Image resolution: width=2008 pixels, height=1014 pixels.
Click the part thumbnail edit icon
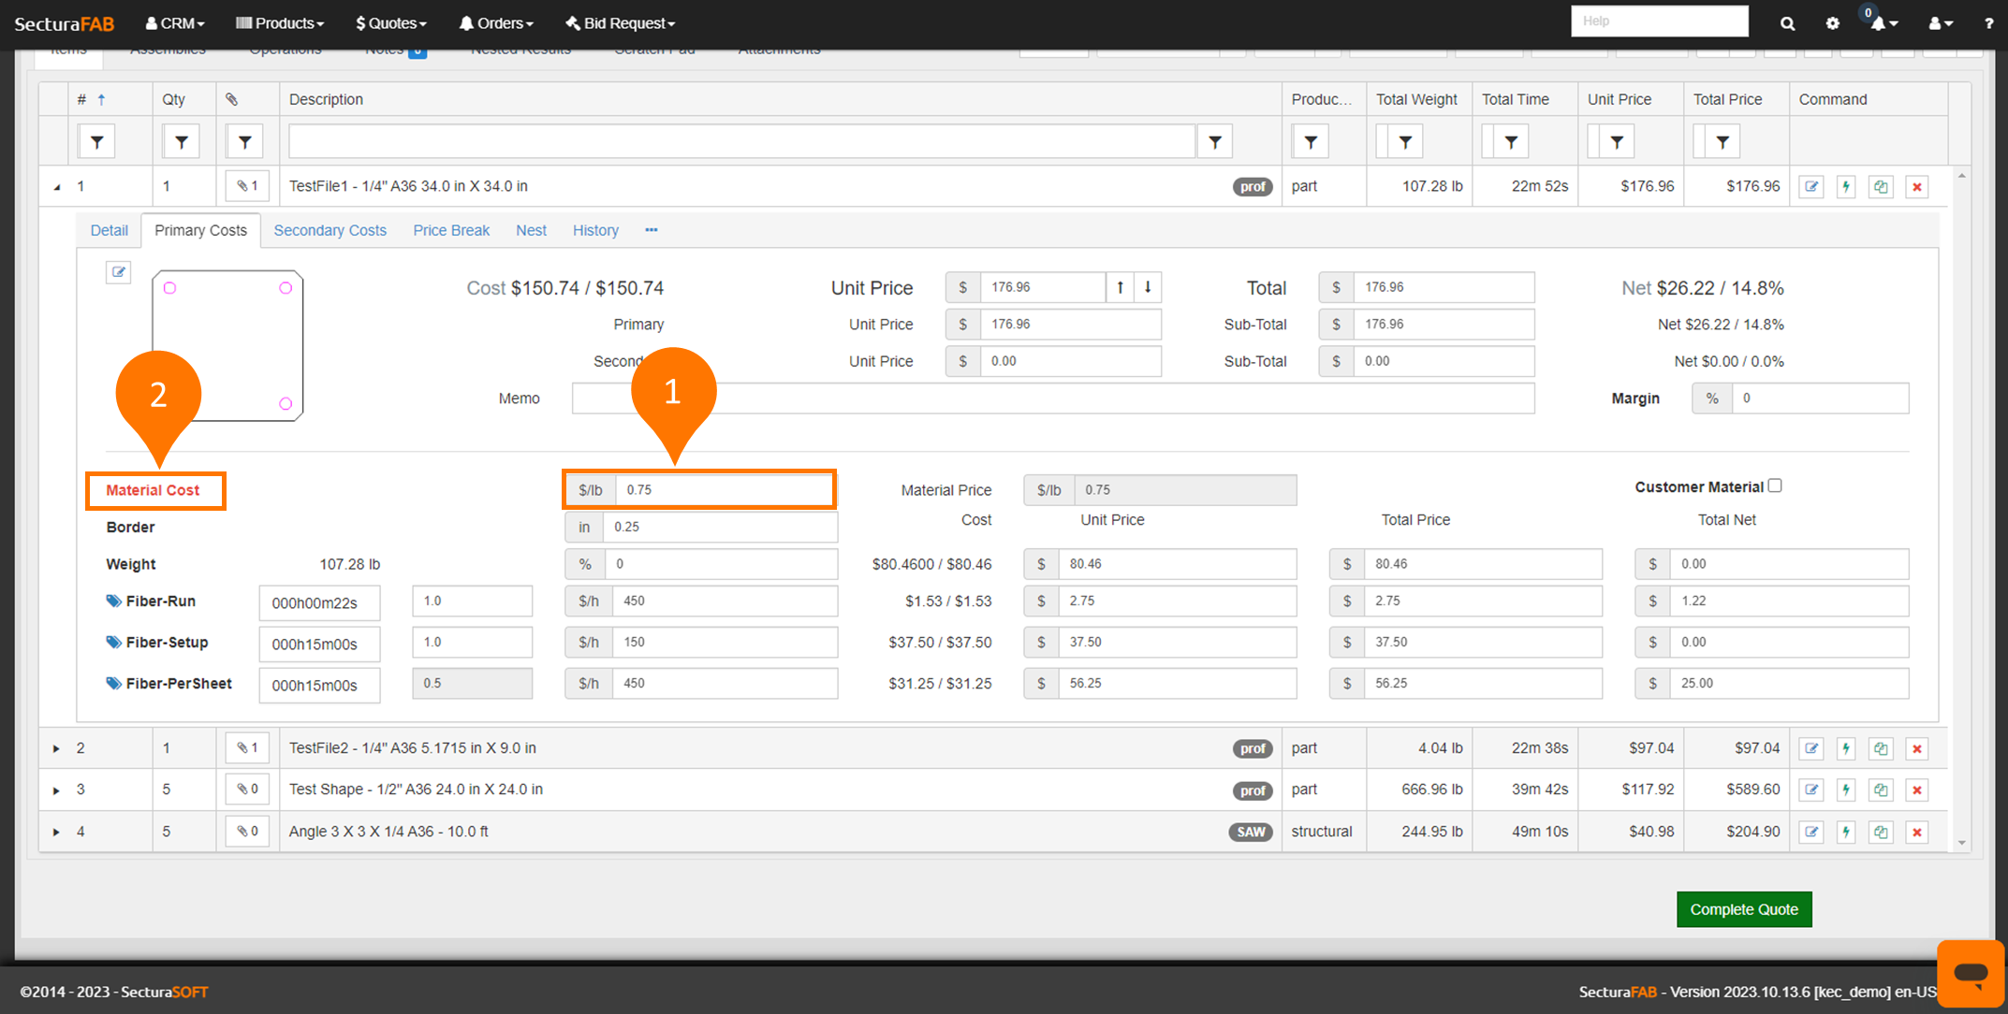[118, 272]
